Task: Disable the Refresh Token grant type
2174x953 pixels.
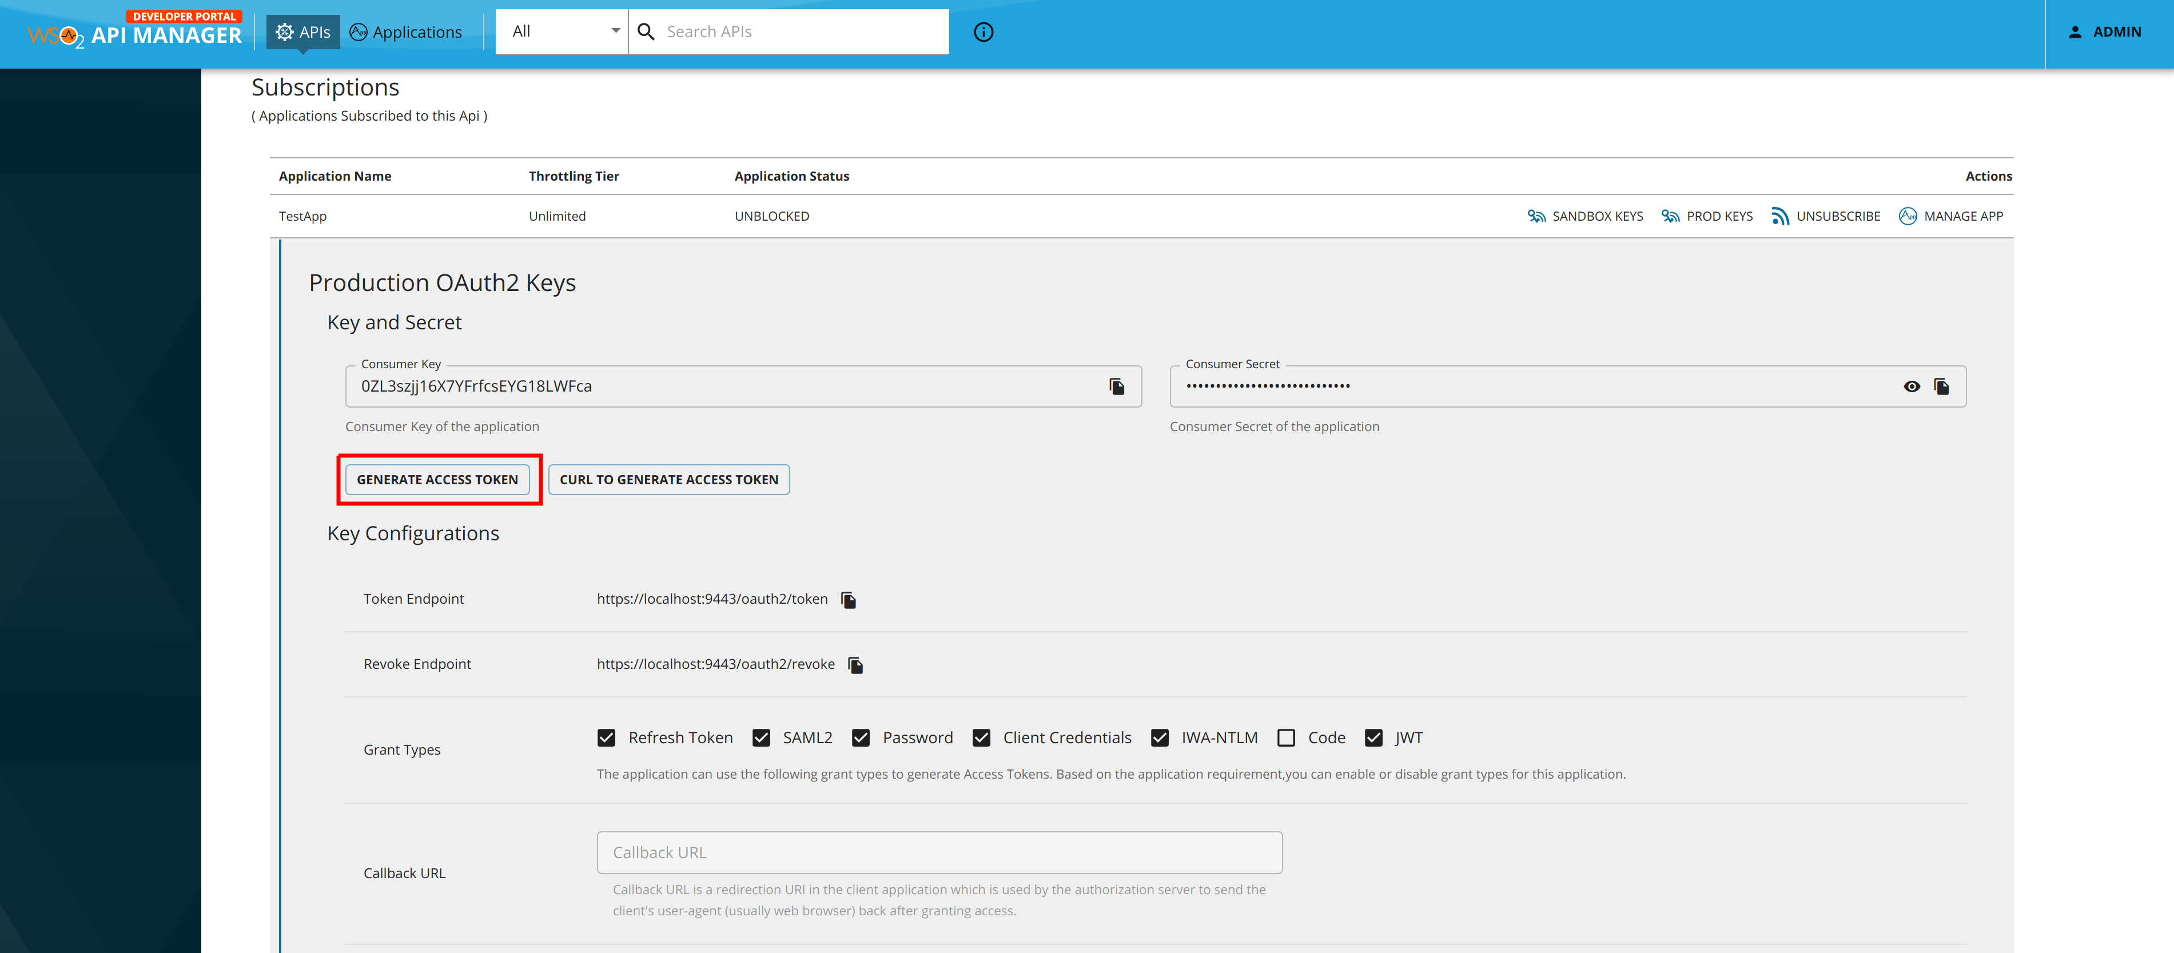Action: [x=606, y=737]
